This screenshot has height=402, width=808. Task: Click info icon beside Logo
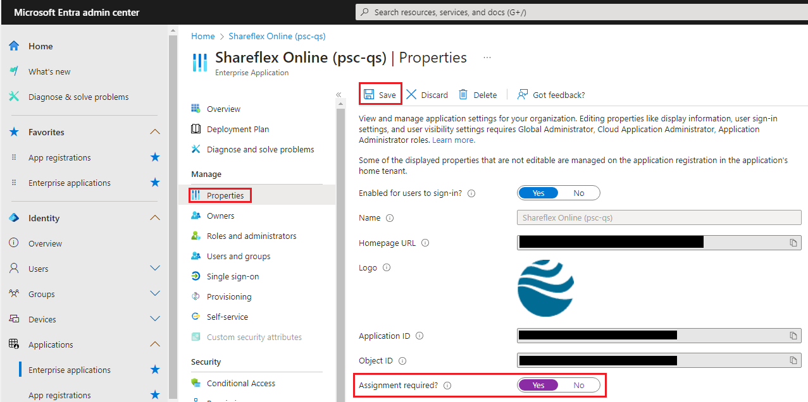click(x=387, y=267)
